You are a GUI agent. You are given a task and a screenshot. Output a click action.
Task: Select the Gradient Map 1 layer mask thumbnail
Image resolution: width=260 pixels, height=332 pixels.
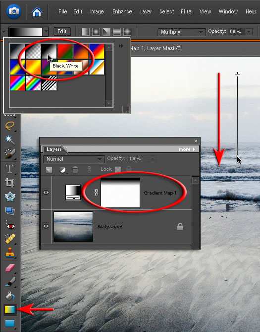[x=120, y=193]
